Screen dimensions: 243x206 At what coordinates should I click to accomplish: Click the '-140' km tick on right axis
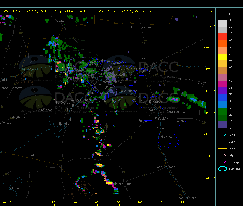click(x=208, y=91)
